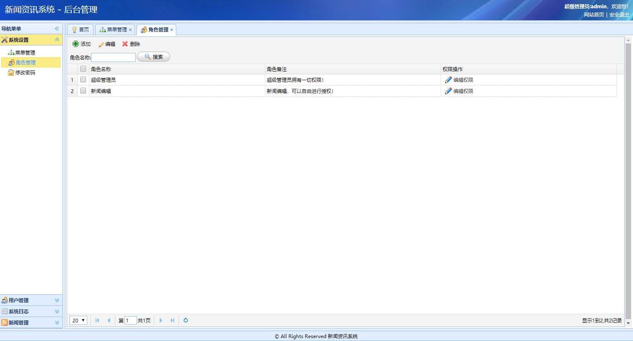Screen dimensions: 633x341
Task: Expand the 新闻管理 accordion section
Action: pos(57,322)
